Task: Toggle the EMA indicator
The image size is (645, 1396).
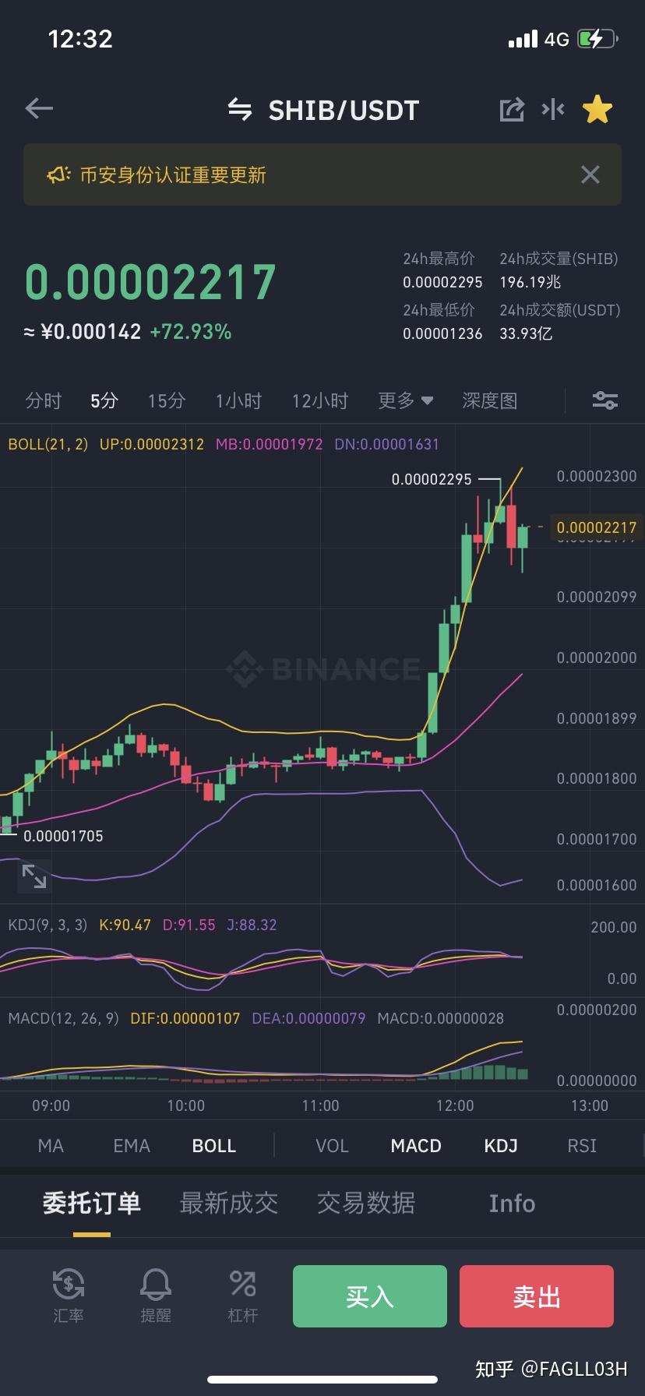Action: [132, 1146]
